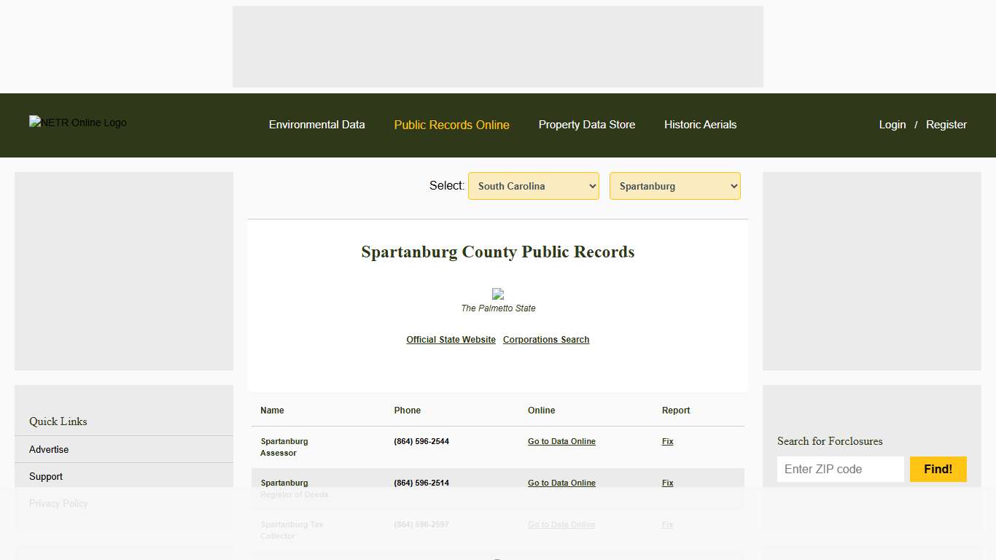This screenshot has height=560, width=996.
Task: Open the Corporations Search link
Action: point(545,339)
